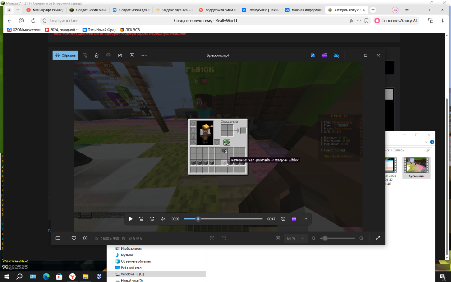Unmute the video sound
The height and width of the screenshot is (282, 451).
[x=163, y=219]
